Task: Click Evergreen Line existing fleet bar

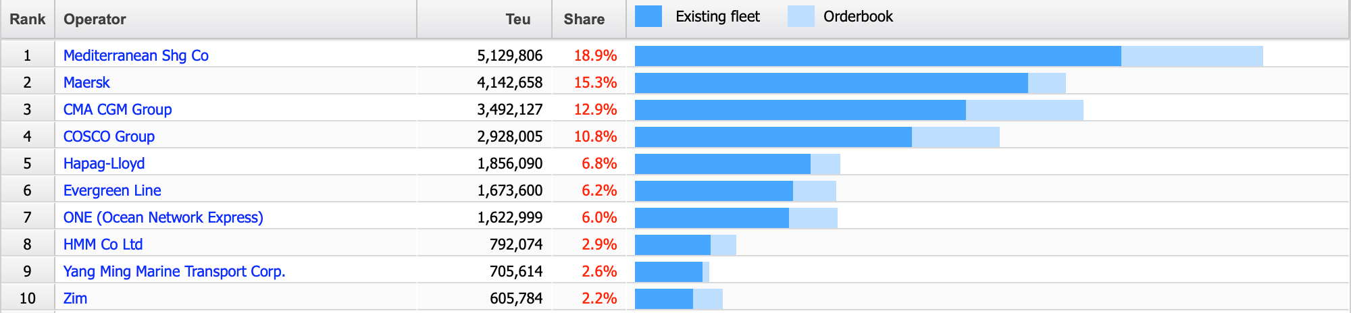Action: [x=714, y=191]
